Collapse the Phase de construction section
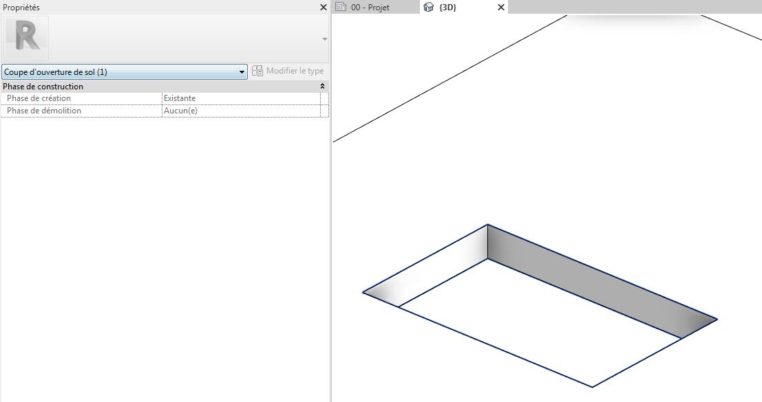This screenshot has width=762, height=402. pos(322,87)
